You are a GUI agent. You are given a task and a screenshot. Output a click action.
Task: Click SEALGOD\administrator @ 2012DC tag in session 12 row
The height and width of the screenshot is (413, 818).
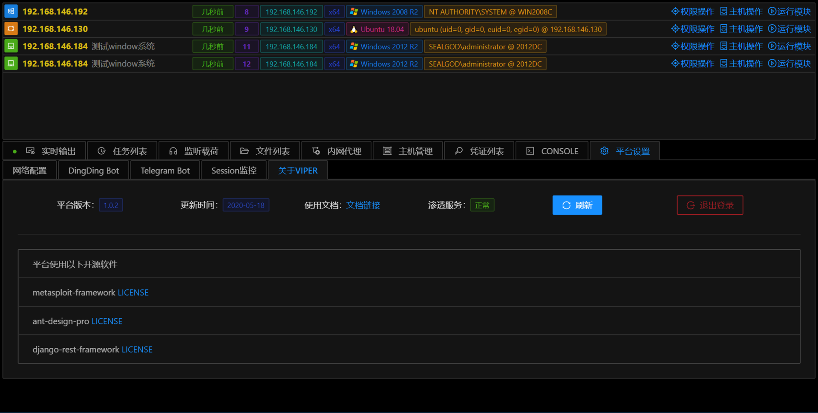pyautogui.click(x=485, y=64)
